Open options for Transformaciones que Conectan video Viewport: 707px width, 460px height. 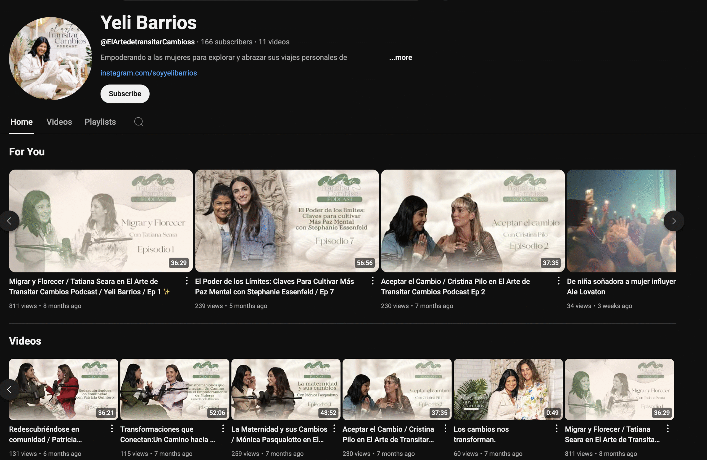[223, 428]
